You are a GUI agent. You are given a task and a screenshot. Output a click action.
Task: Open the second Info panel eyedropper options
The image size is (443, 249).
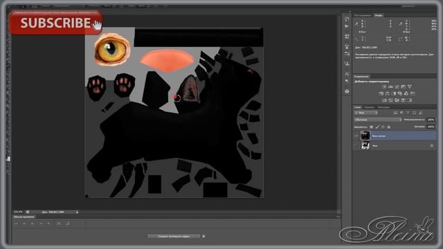(401, 24)
